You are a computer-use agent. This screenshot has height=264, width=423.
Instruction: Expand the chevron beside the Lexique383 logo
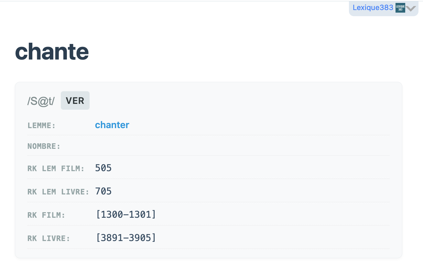click(x=411, y=8)
